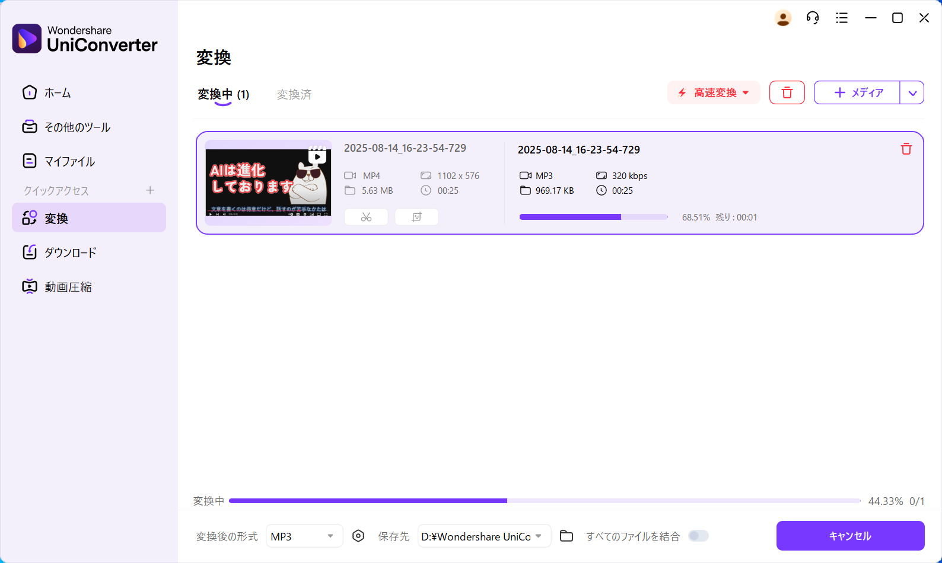Open マイファイル in the sidebar
This screenshot has width=942, height=563.
pyautogui.click(x=89, y=161)
